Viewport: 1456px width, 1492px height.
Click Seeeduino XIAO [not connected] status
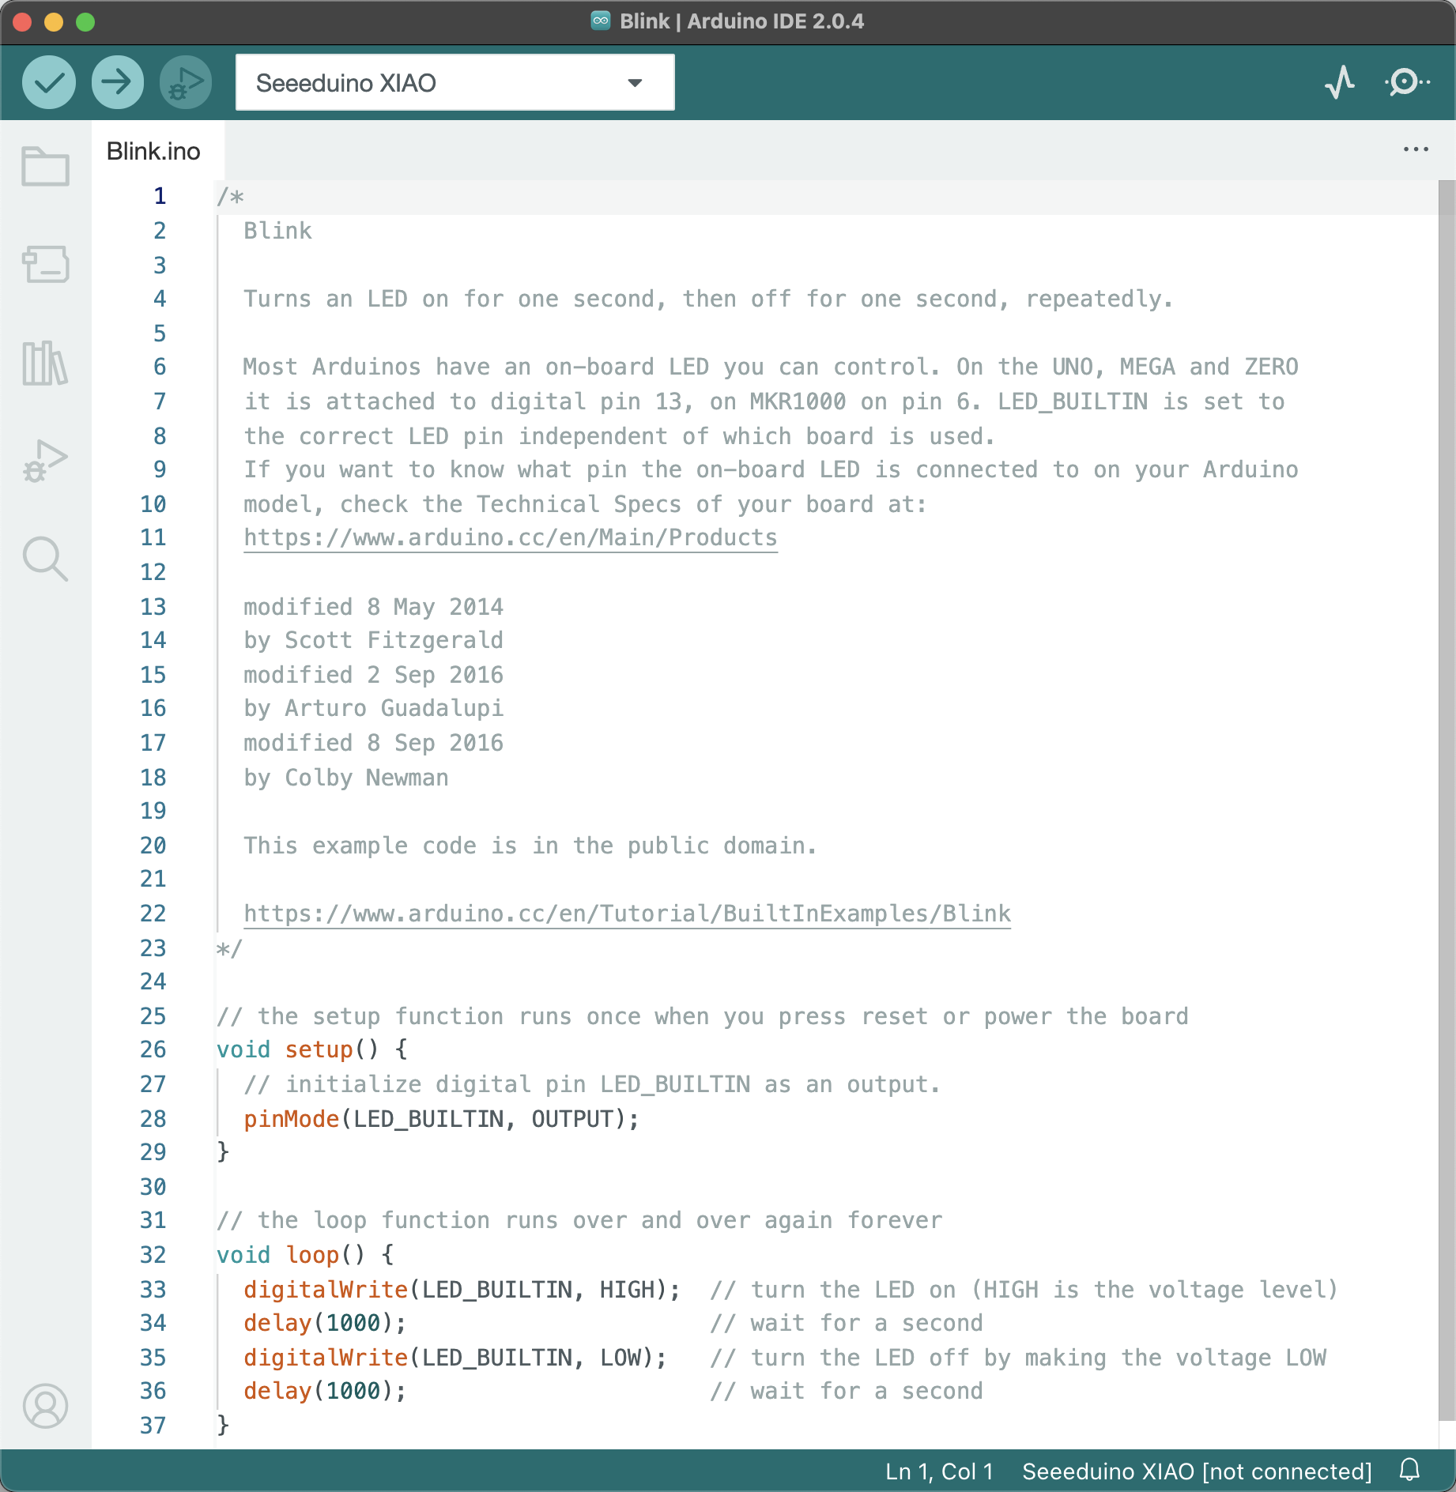[x=1197, y=1471]
